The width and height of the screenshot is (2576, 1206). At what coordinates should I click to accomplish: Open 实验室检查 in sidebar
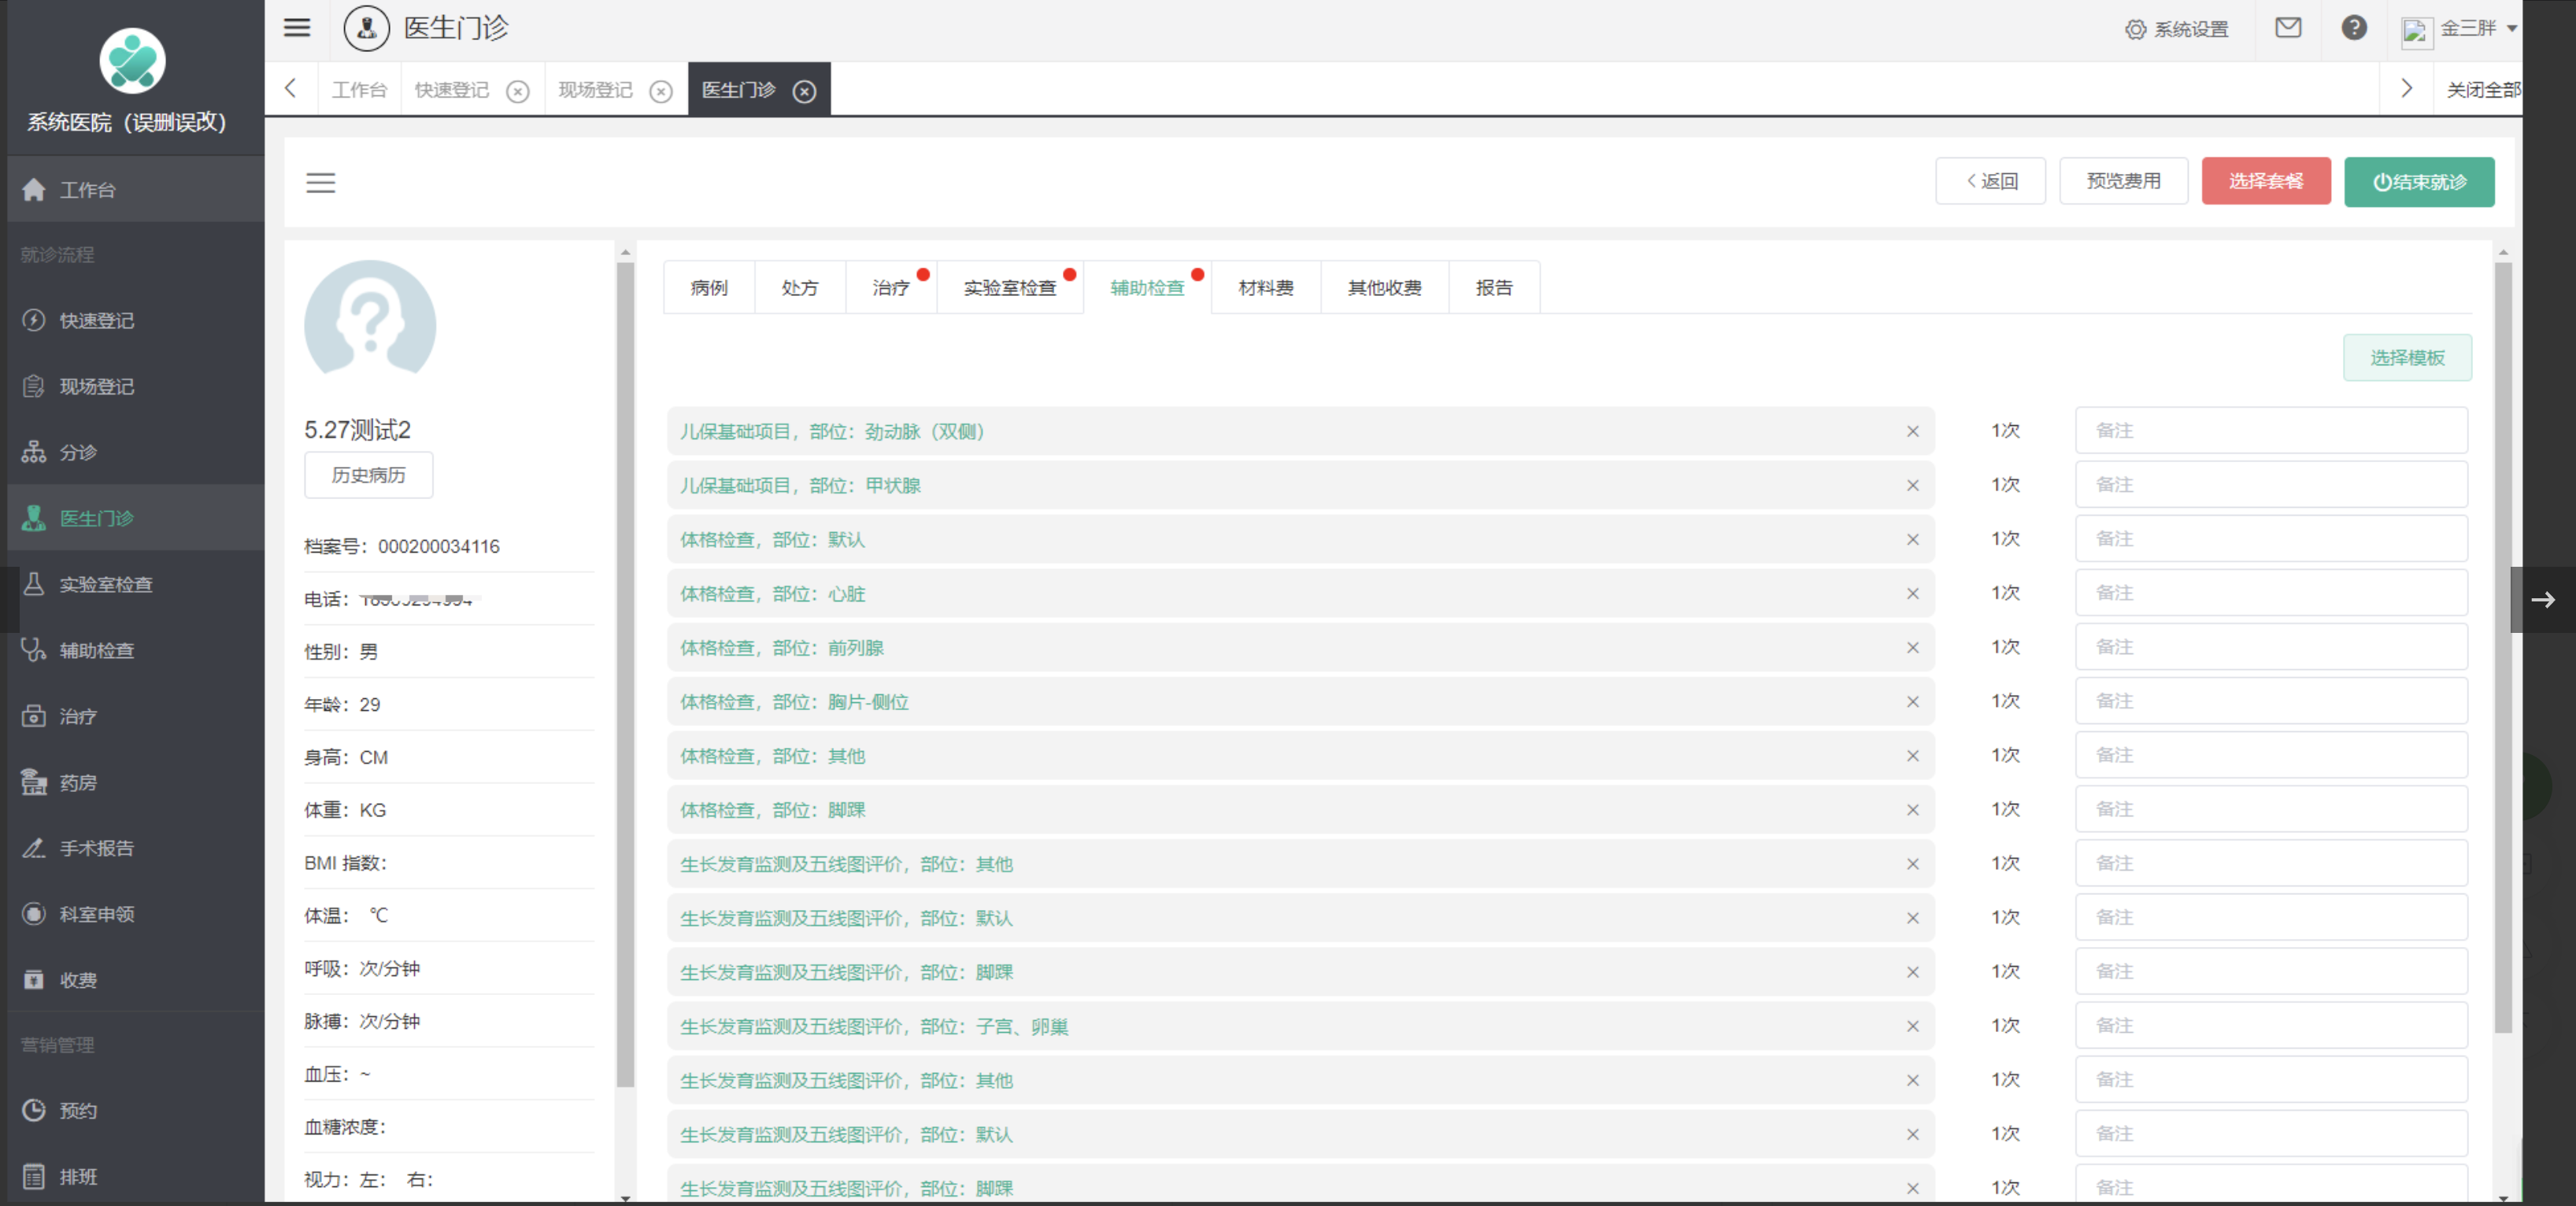(136, 584)
